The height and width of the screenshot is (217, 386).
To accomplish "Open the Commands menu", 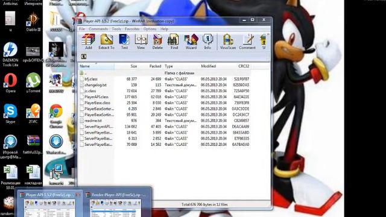I will (98, 29).
